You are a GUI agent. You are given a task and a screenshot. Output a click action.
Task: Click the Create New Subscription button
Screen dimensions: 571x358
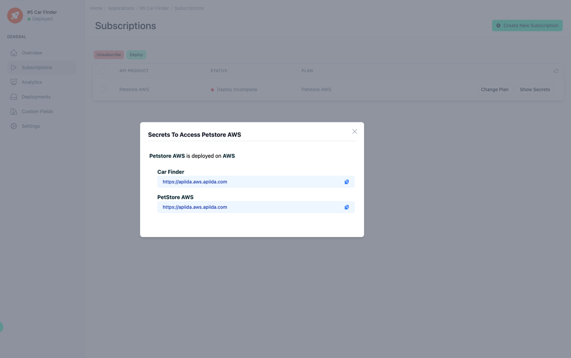pyautogui.click(x=527, y=25)
